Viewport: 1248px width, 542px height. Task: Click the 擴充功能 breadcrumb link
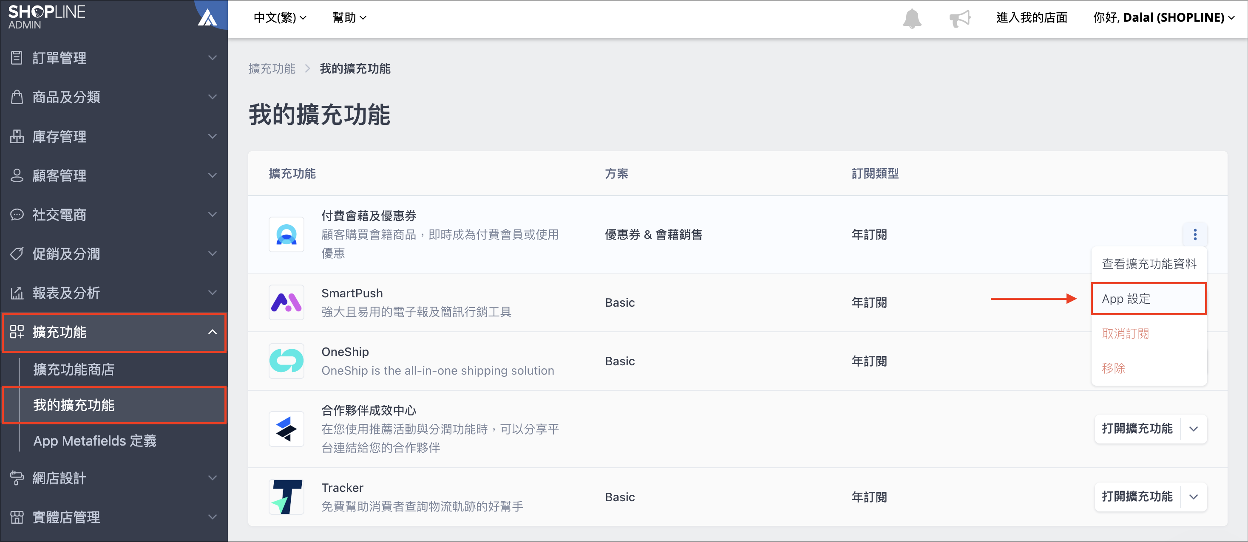(272, 69)
